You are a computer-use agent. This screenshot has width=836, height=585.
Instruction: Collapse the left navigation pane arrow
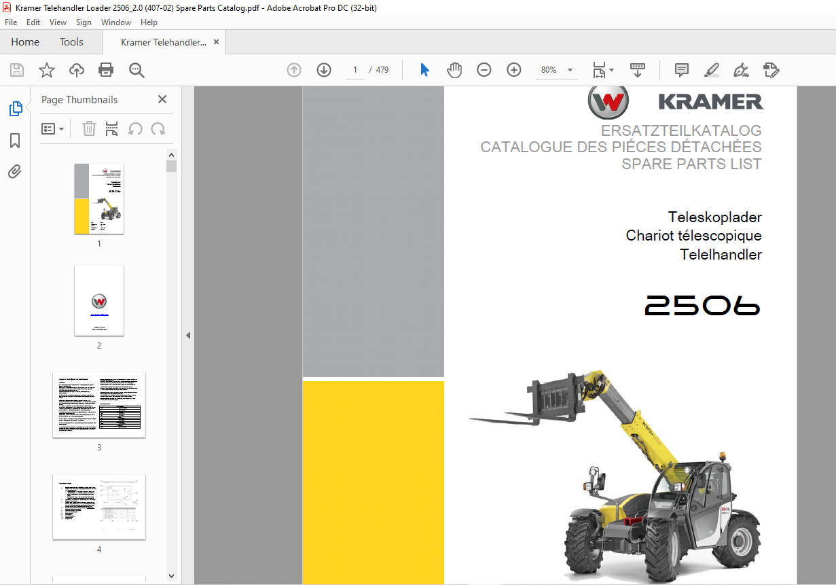pyautogui.click(x=188, y=336)
